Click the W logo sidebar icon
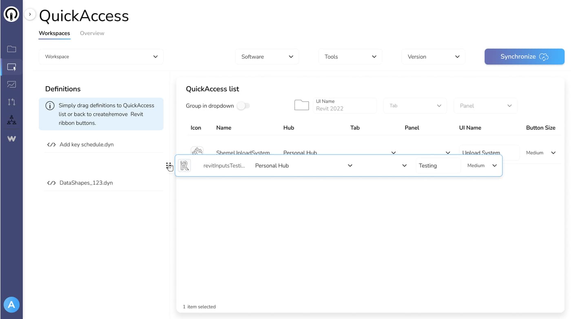This screenshot has width=571, height=319. click(11, 139)
